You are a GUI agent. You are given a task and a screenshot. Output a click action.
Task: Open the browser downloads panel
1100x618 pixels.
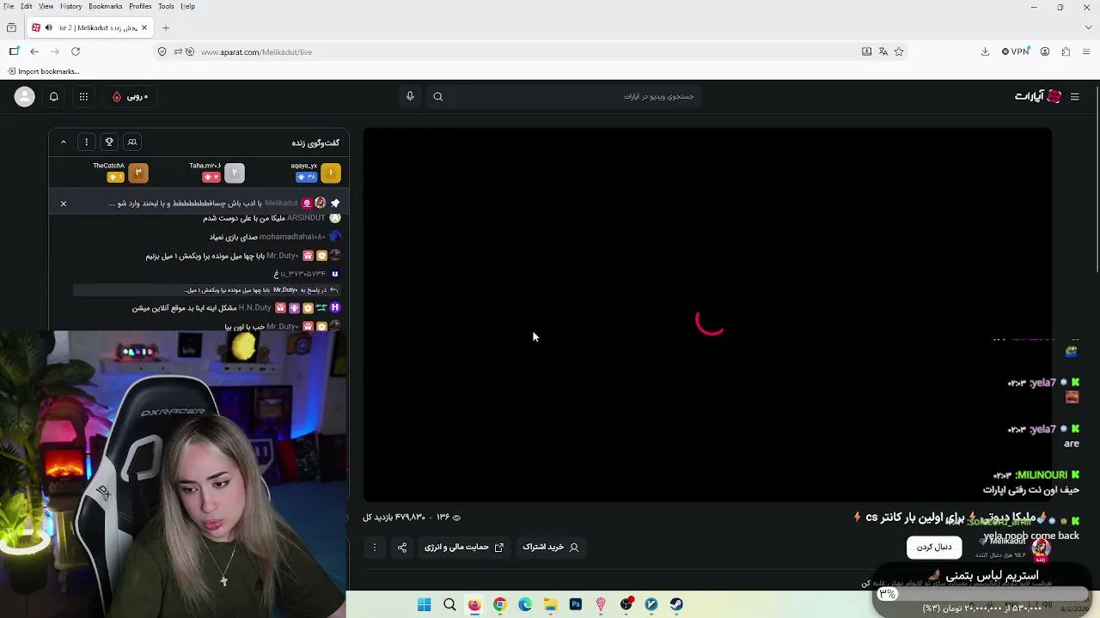985,51
